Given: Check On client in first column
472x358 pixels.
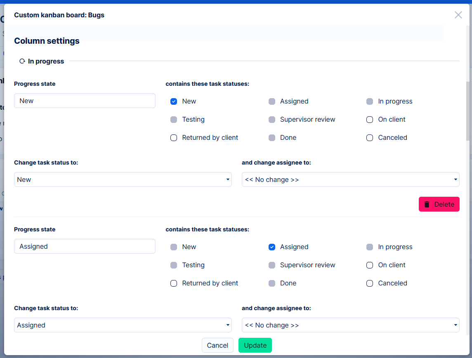Looking at the screenshot, I should coord(370,120).
